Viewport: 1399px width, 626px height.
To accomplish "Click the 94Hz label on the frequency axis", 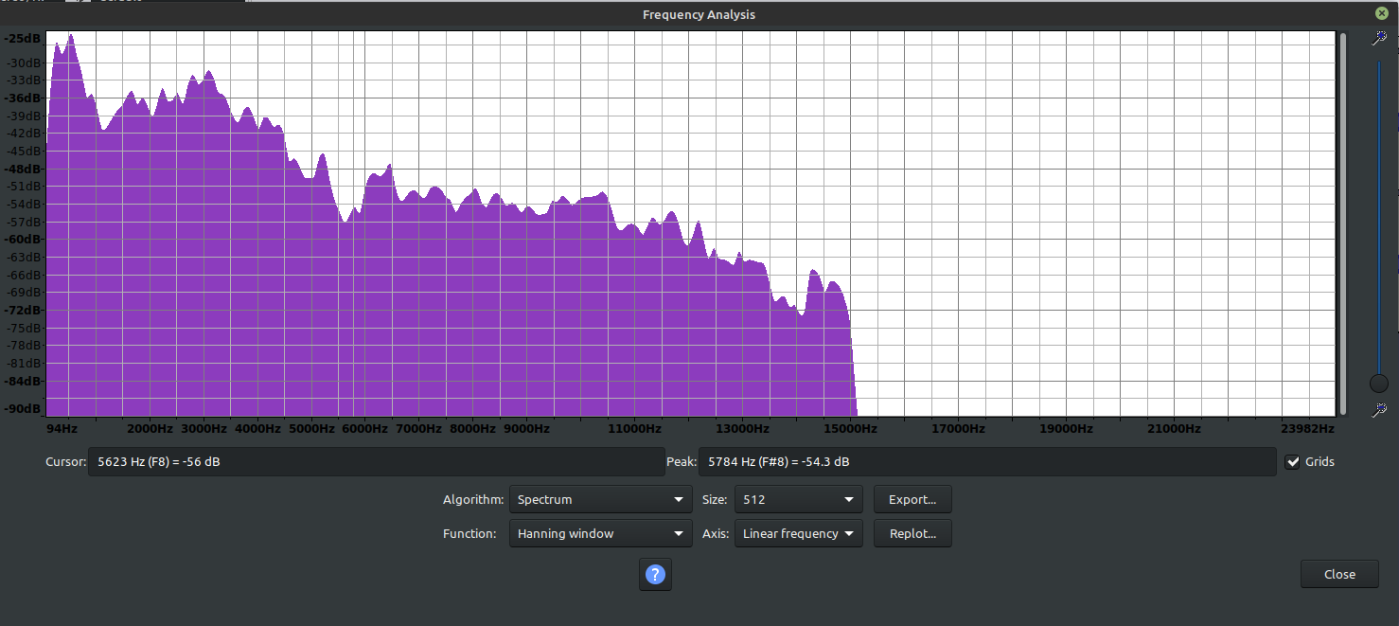I will 61,428.
